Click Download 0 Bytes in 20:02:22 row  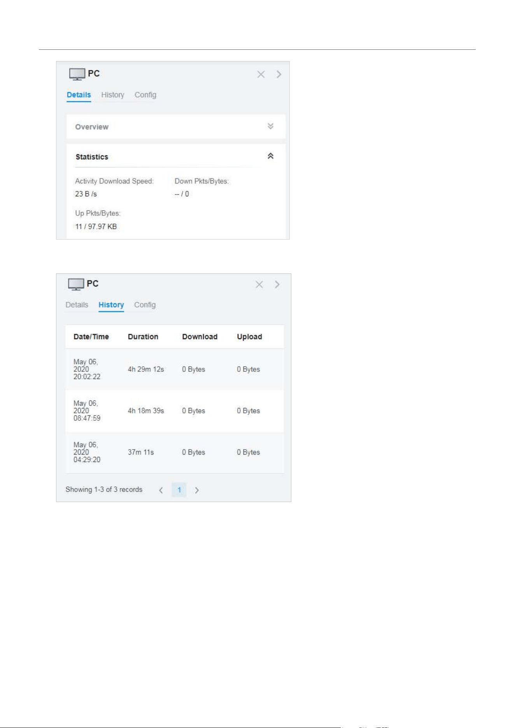point(194,369)
